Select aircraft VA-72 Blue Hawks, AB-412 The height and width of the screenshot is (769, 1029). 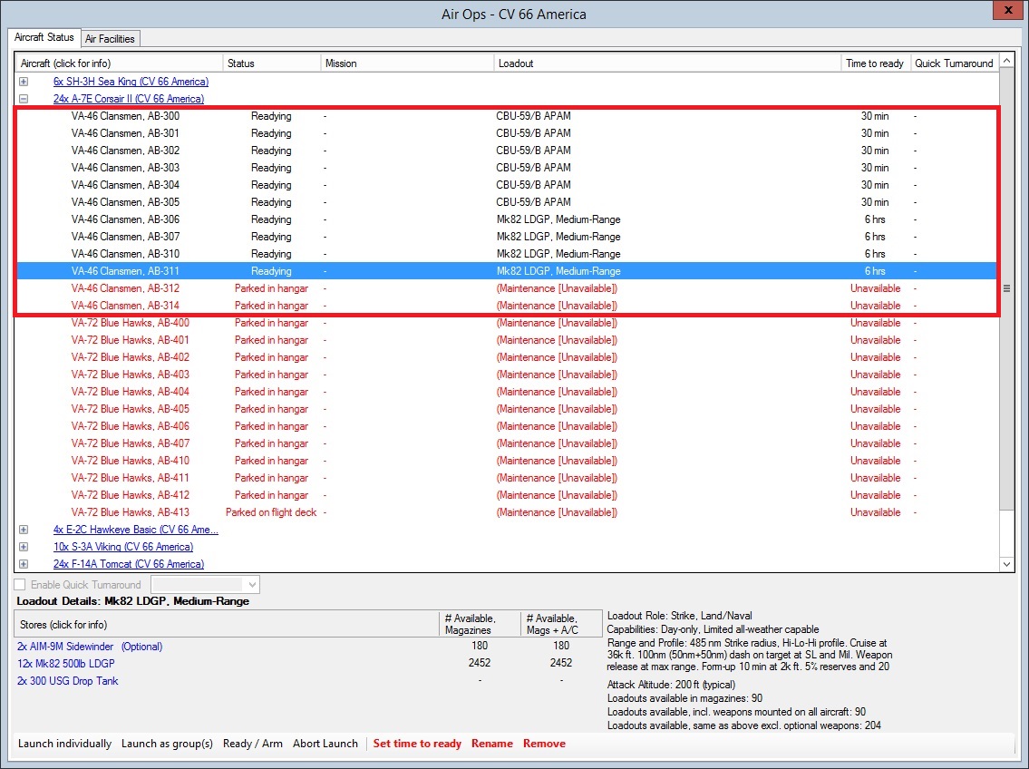506,495
